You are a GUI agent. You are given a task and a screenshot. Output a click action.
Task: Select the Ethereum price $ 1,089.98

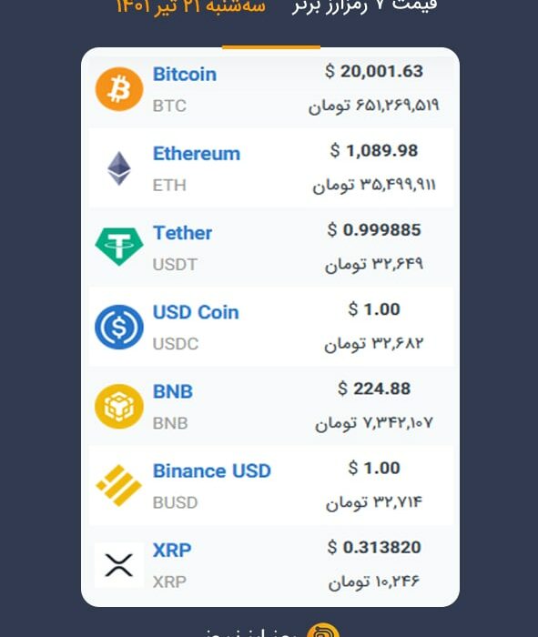pos(374,151)
